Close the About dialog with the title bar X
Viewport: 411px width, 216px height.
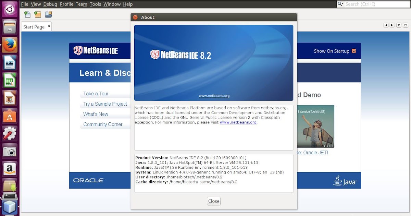pos(135,17)
